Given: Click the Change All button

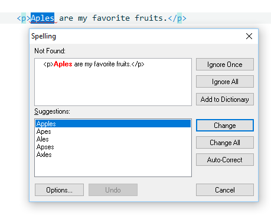Looking at the screenshot, I should (x=225, y=143).
